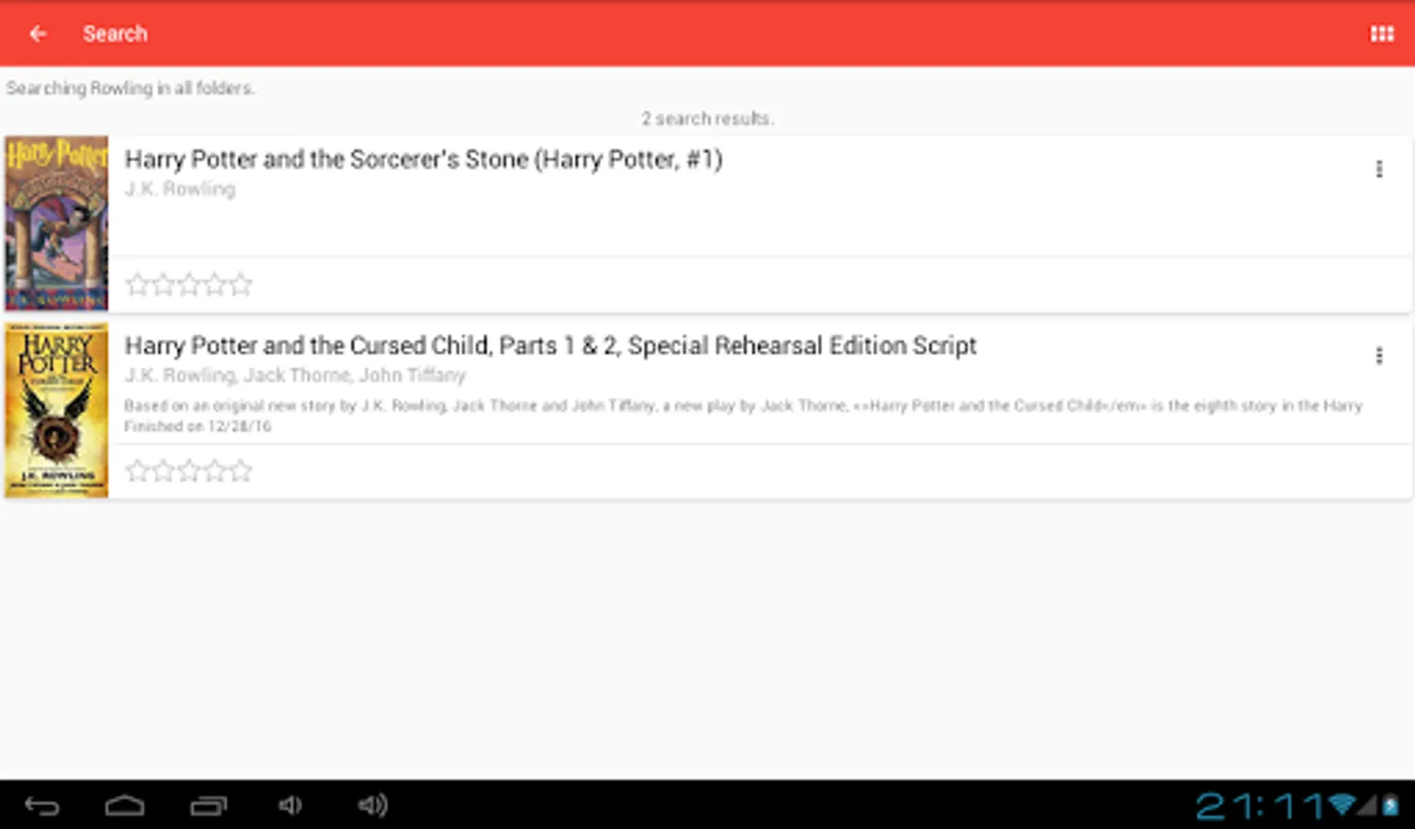Go back using the arrow in red header

click(38, 34)
